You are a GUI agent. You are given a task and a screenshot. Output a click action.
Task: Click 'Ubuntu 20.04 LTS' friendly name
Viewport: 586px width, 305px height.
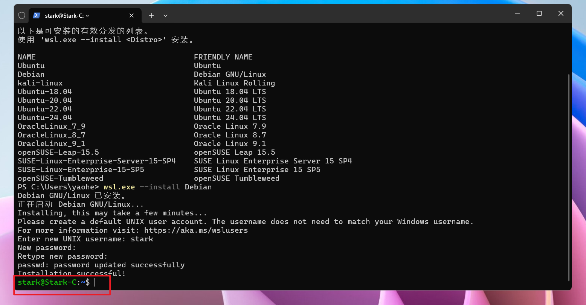coord(230,100)
